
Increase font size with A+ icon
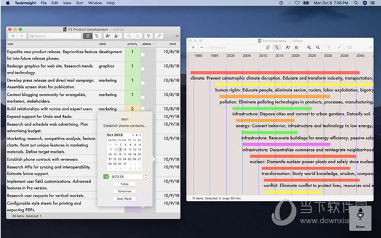(108, 36)
